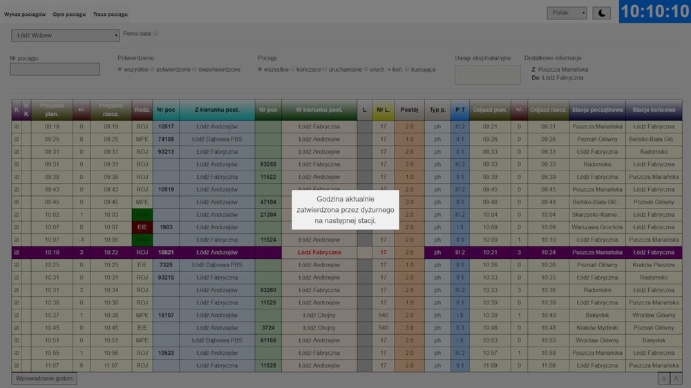This screenshot has width=691, height=388.
Task: Click the Uwagi eksploatacyjne text area
Action: click(x=487, y=75)
